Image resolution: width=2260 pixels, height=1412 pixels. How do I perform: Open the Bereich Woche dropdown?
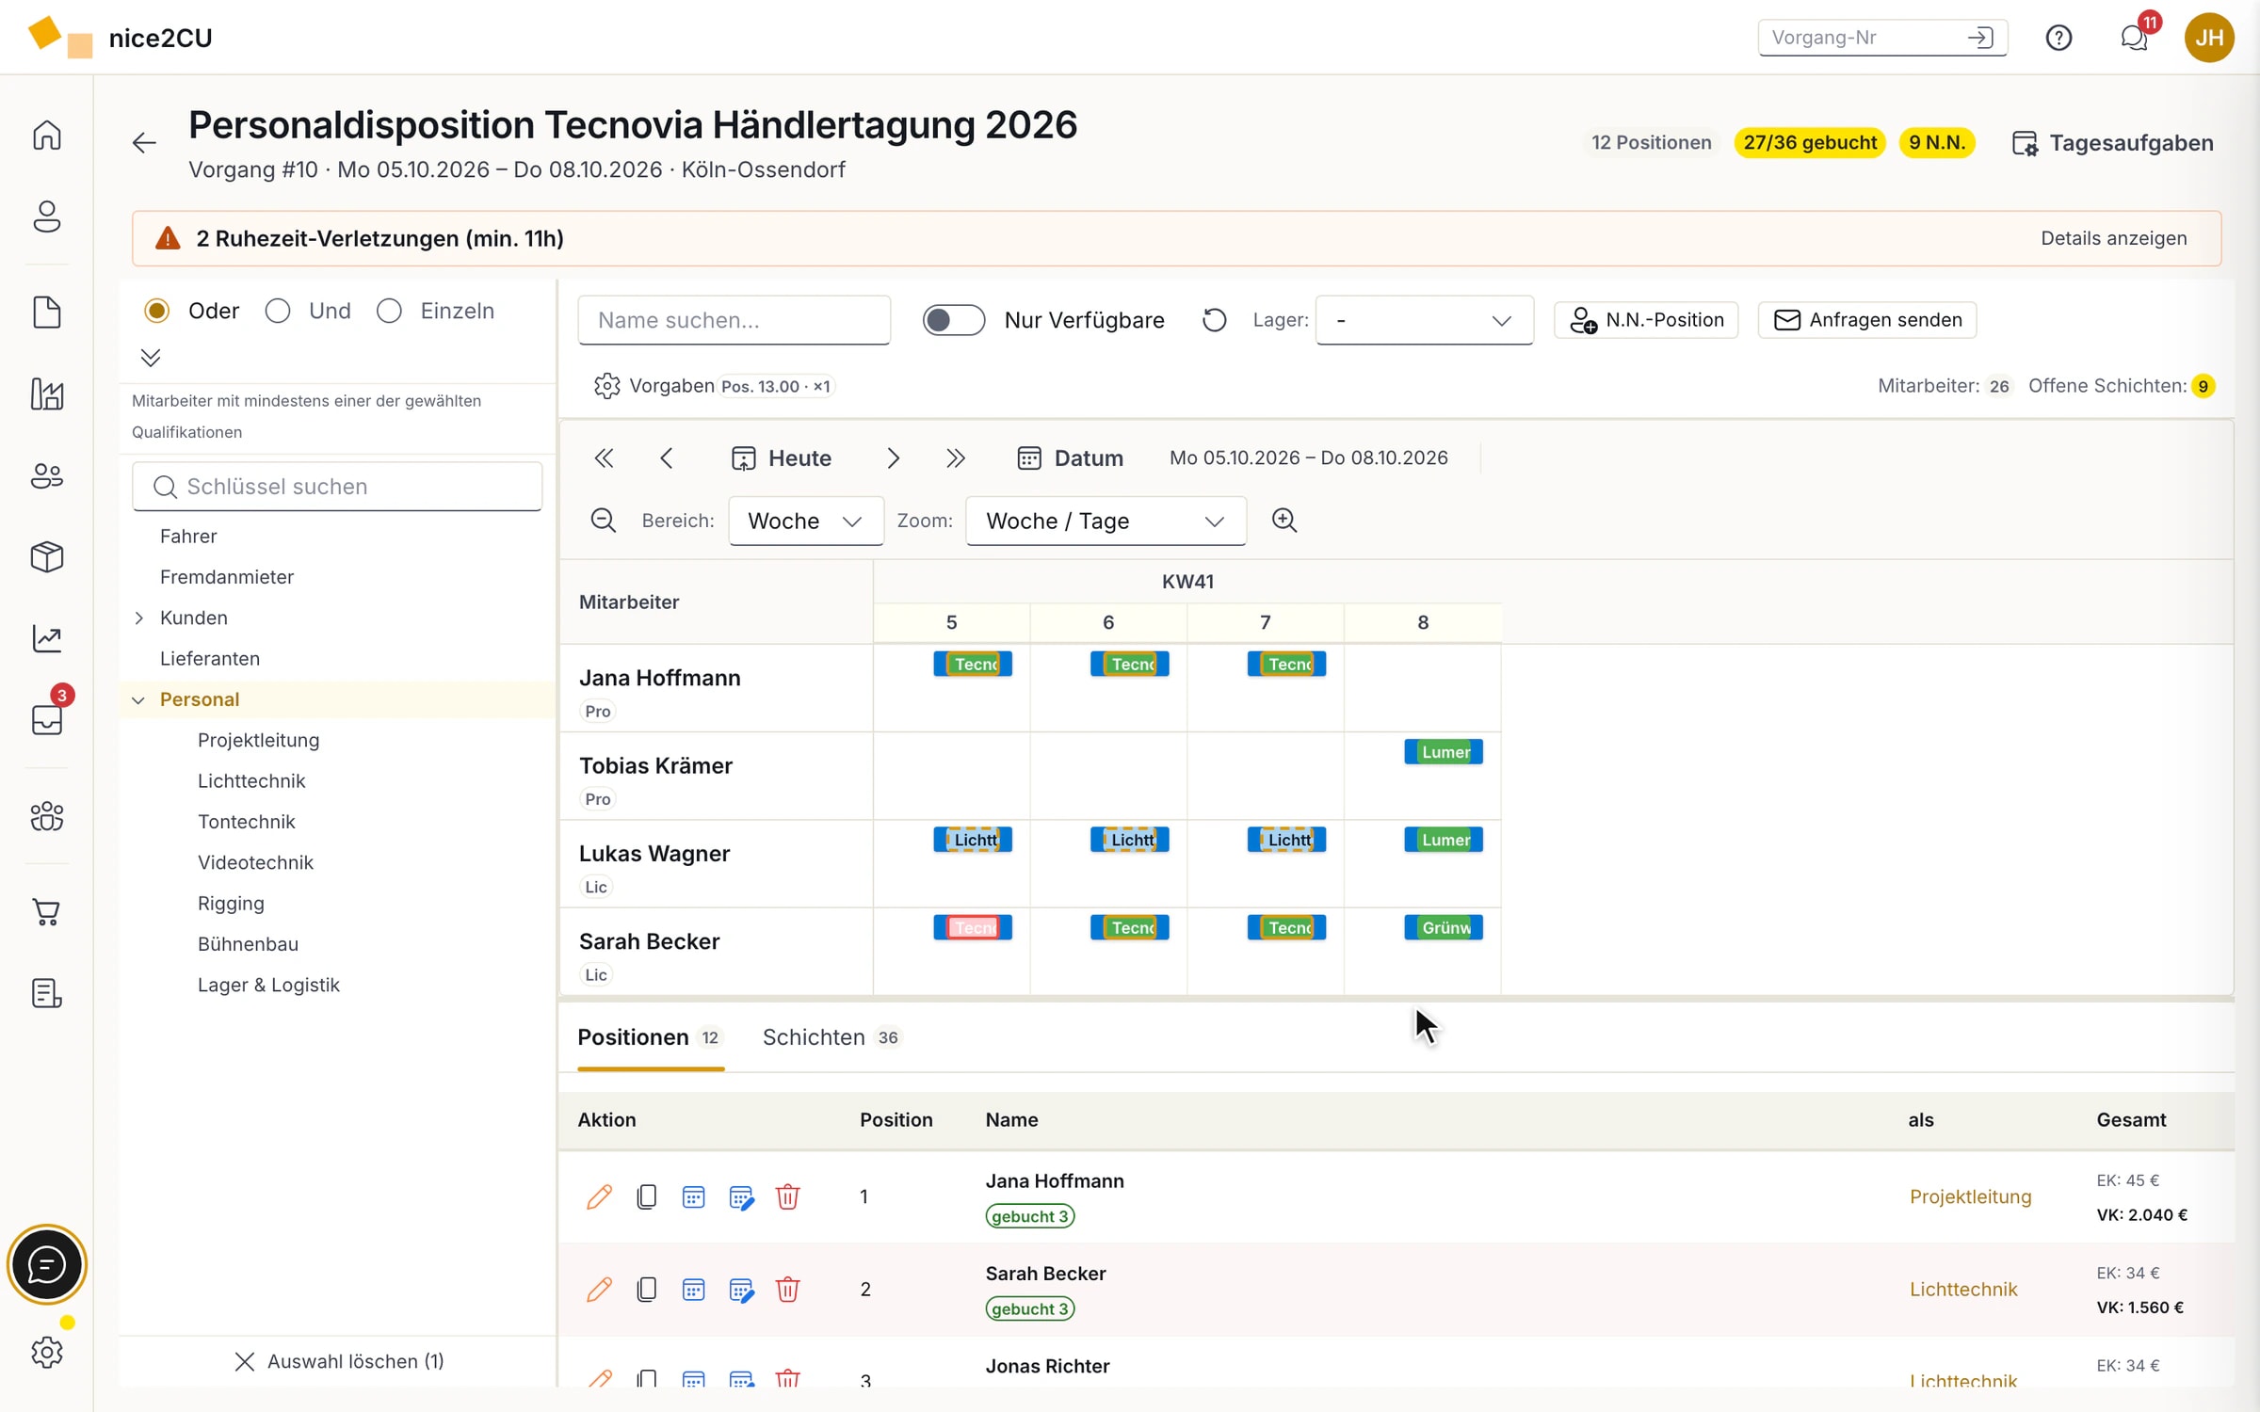[x=805, y=521]
